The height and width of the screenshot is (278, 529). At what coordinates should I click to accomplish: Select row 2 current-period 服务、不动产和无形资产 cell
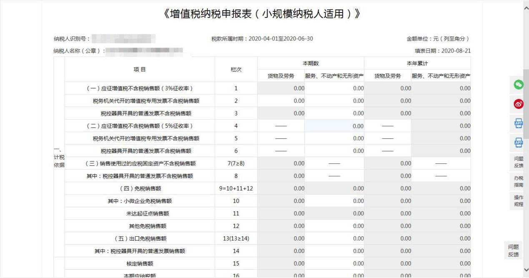334,101
